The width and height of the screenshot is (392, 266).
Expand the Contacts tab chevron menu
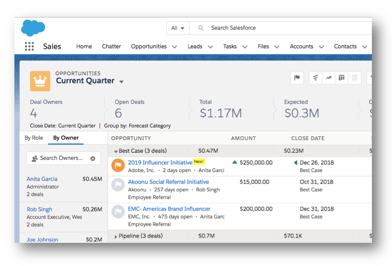364,47
